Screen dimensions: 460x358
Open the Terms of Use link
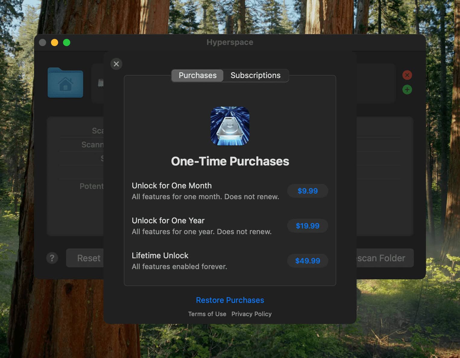coord(207,314)
